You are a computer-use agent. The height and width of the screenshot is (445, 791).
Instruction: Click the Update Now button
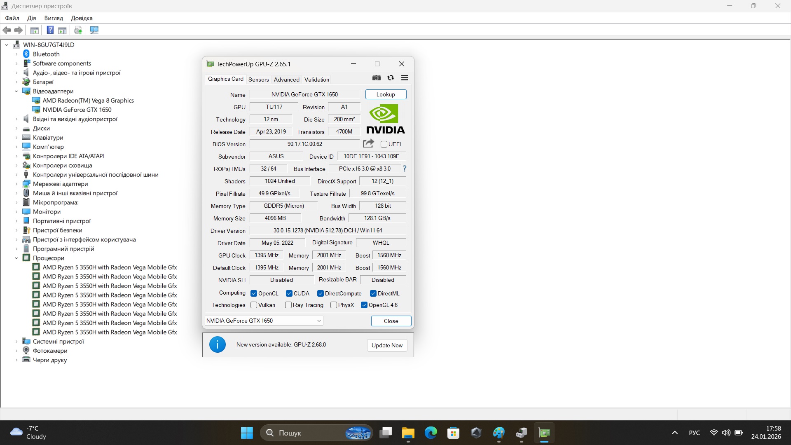(x=386, y=345)
